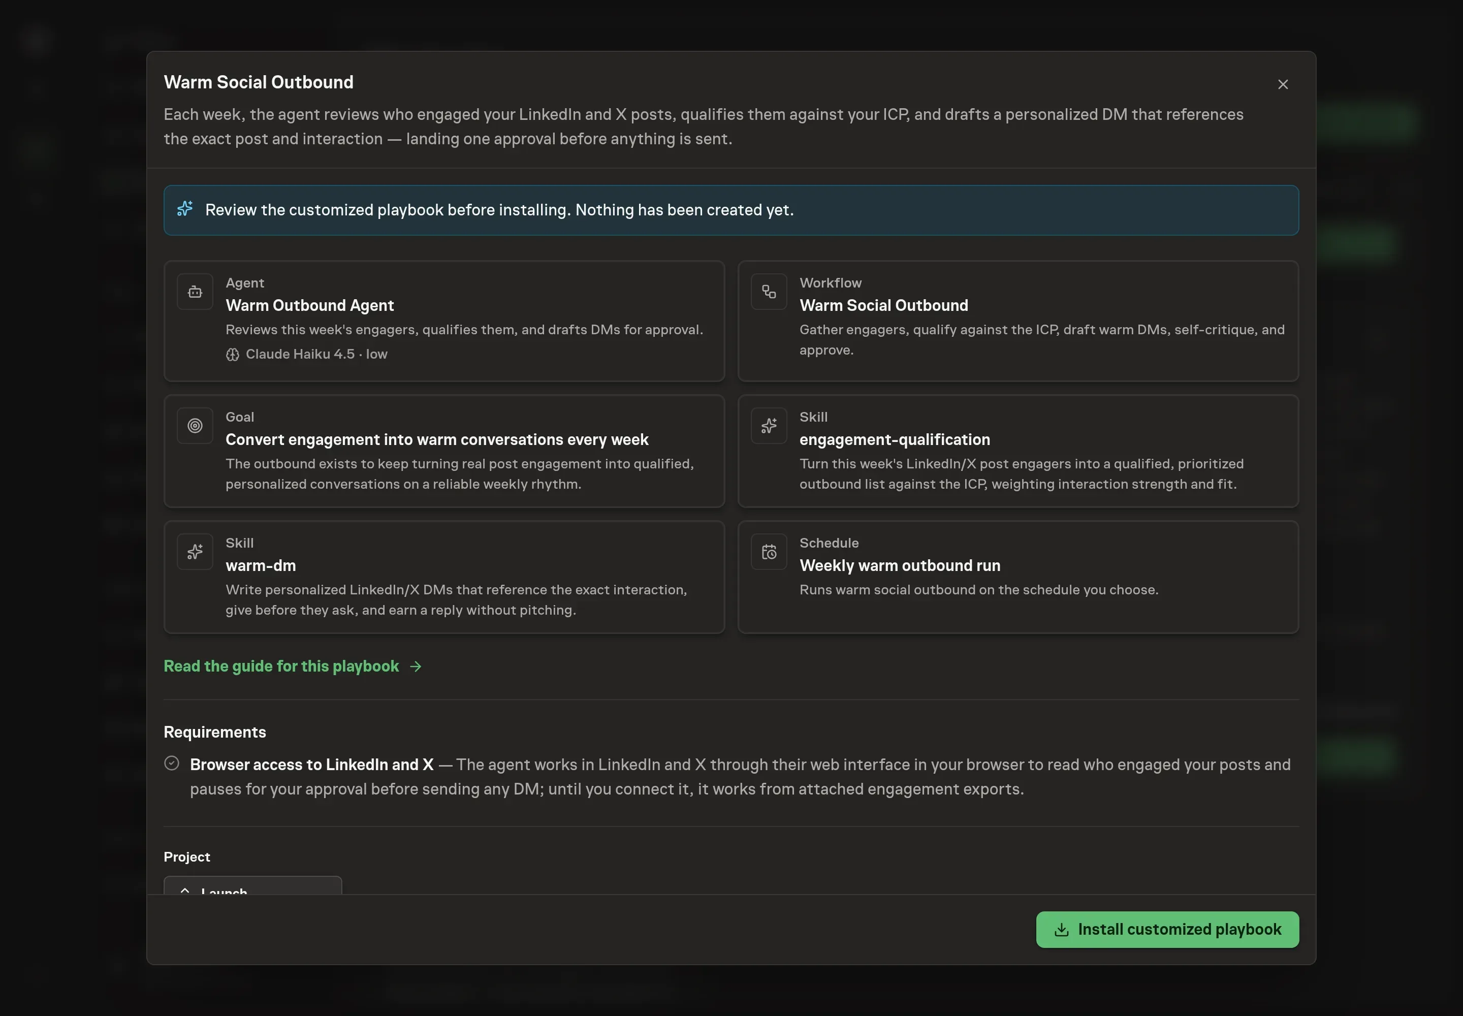The width and height of the screenshot is (1463, 1016).
Task: Click the robot icon on the Agent card
Action: [x=195, y=292]
